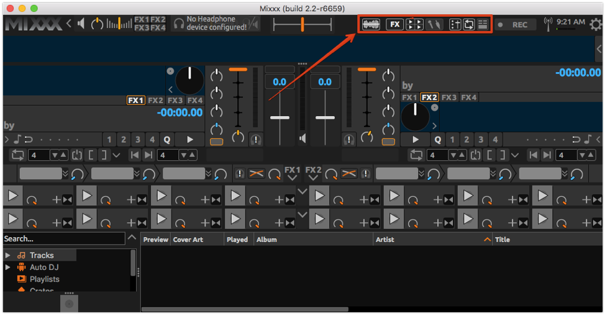Toggle the mixer sliders icon in top toolbar

[455, 25]
